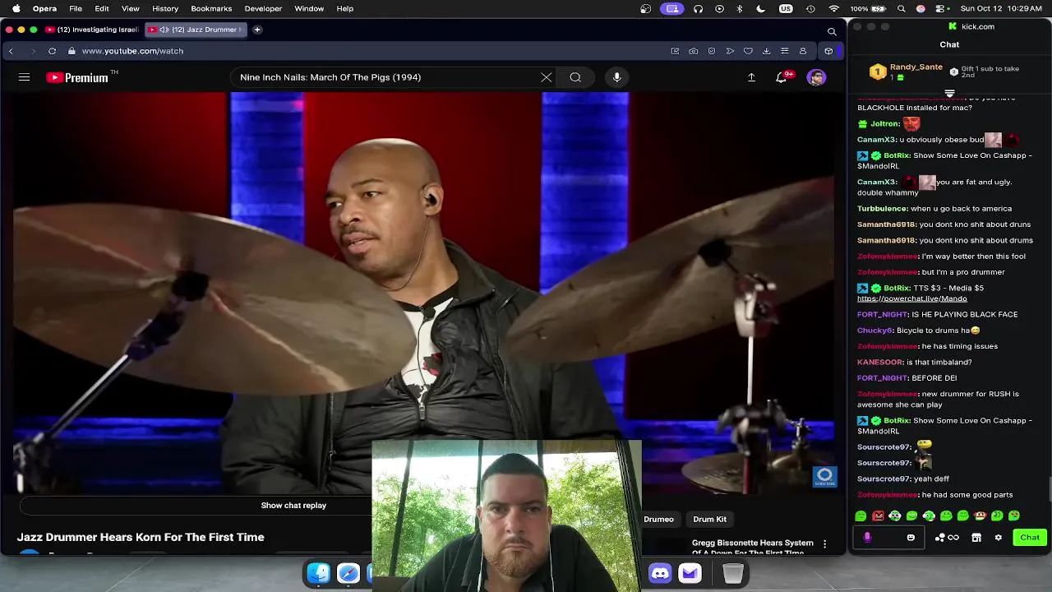Open Opera edit note toolbar icon
The width and height of the screenshot is (1052, 592).
point(676,51)
